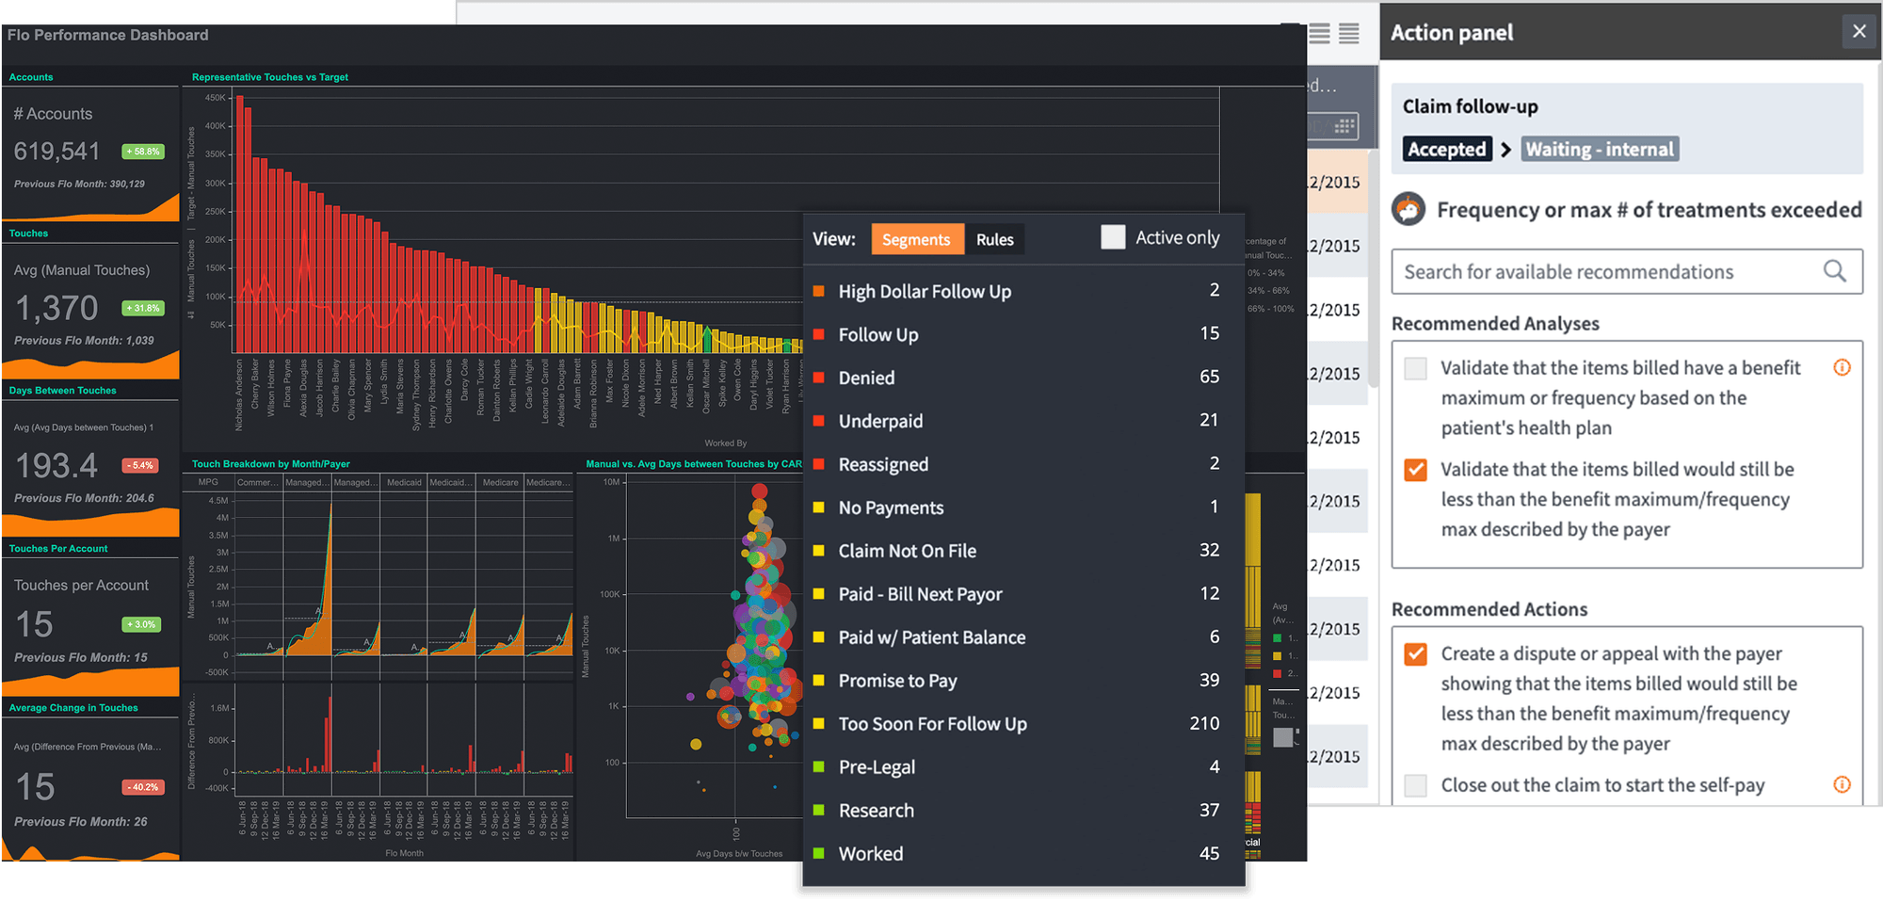Select the 'Segments' tab
Image resolution: width=1883 pixels, height=902 pixels.
(917, 239)
